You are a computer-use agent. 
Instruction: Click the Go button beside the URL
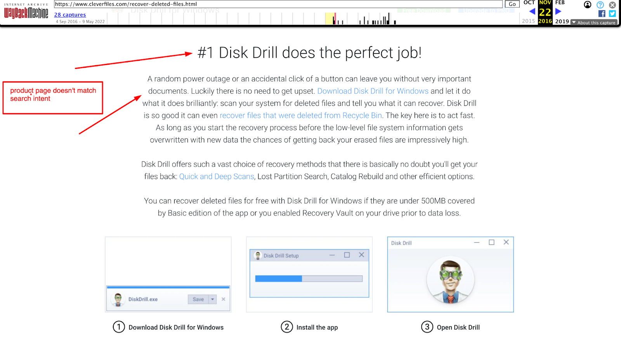tap(512, 4)
